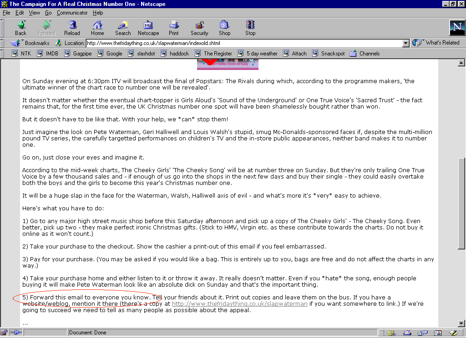Image resolution: width=466 pixels, height=338 pixels.
Task: Click the What's Related button
Action: point(436,43)
